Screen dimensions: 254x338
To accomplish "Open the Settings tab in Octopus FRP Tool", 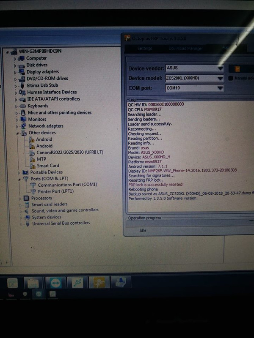I will point(145,49).
